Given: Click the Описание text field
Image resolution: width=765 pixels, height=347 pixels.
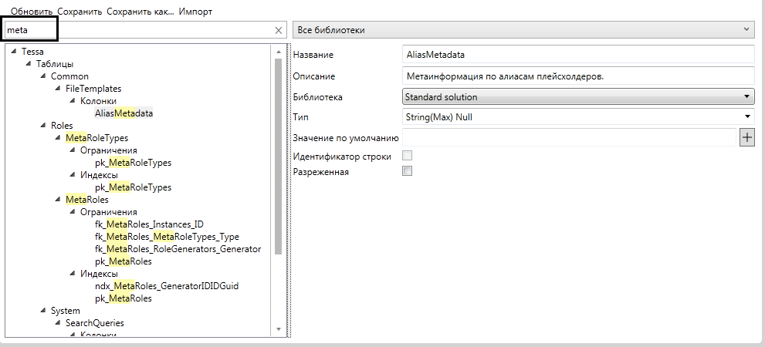Looking at the screenshot, I should 577,76.
